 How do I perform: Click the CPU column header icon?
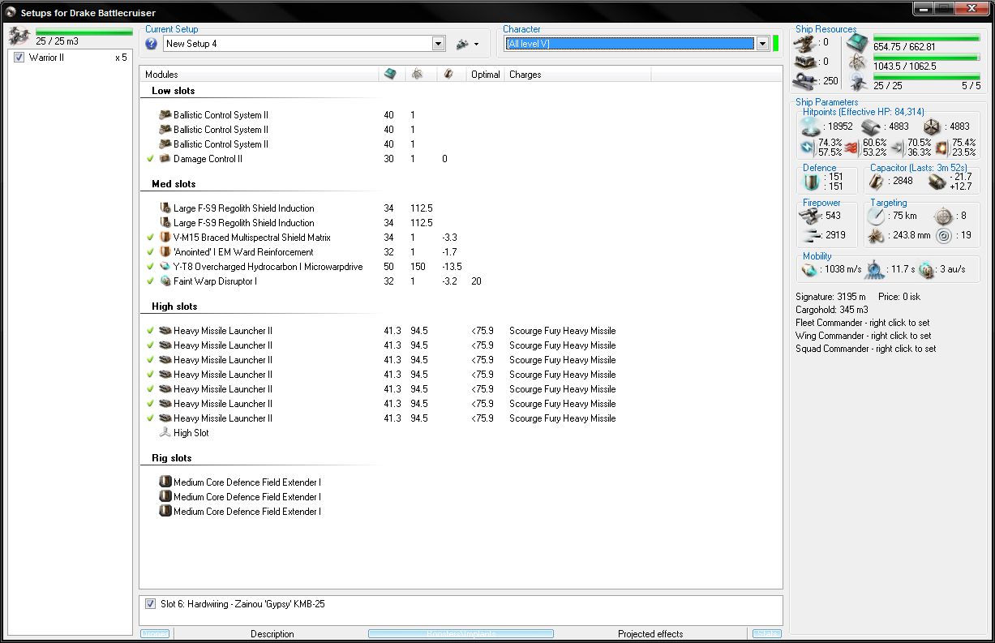point(390,74)
